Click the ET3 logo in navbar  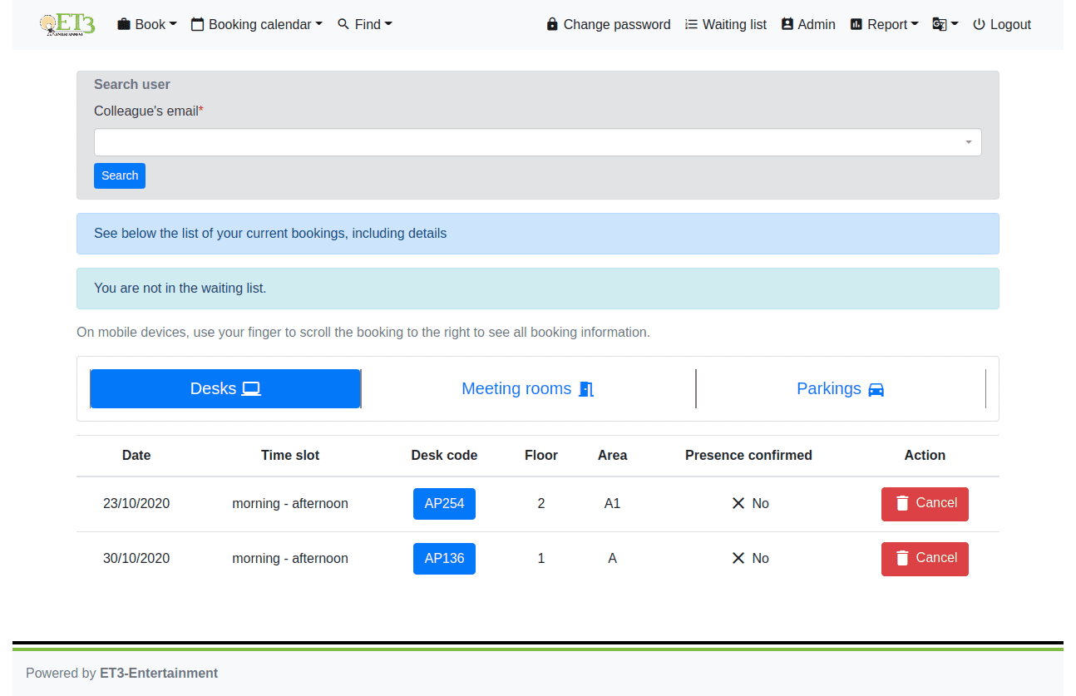tap(67, 24)
